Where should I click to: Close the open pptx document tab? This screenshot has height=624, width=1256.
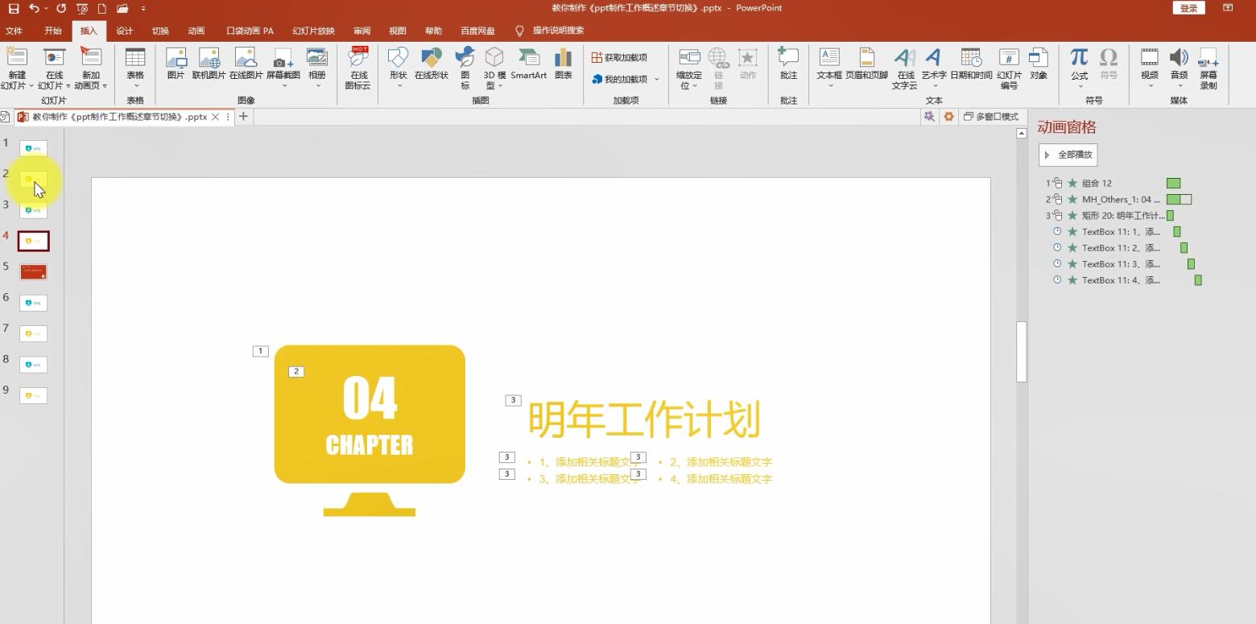pyautogui.click(x=215, y=117)
